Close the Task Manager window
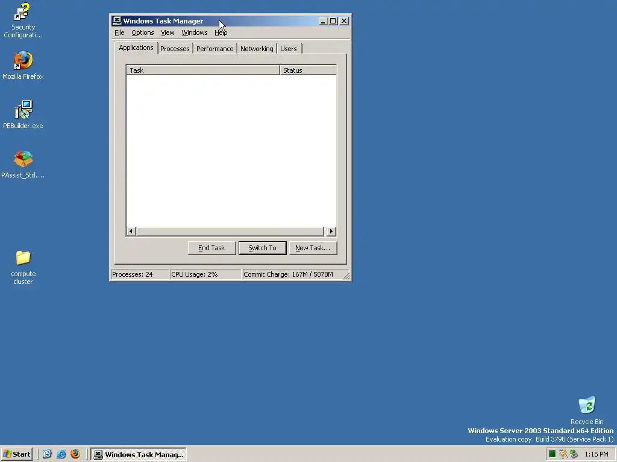 pyautogui.click(x=344, y=21)
